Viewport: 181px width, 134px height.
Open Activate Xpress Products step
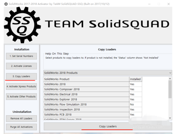[x=21, y=86]
